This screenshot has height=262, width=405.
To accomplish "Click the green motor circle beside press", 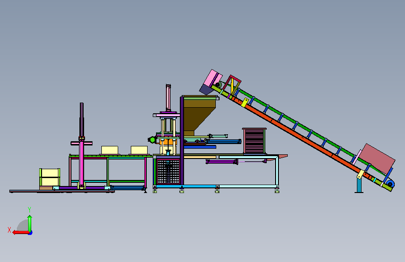I will pyautogui.click(x=152, y=140).
